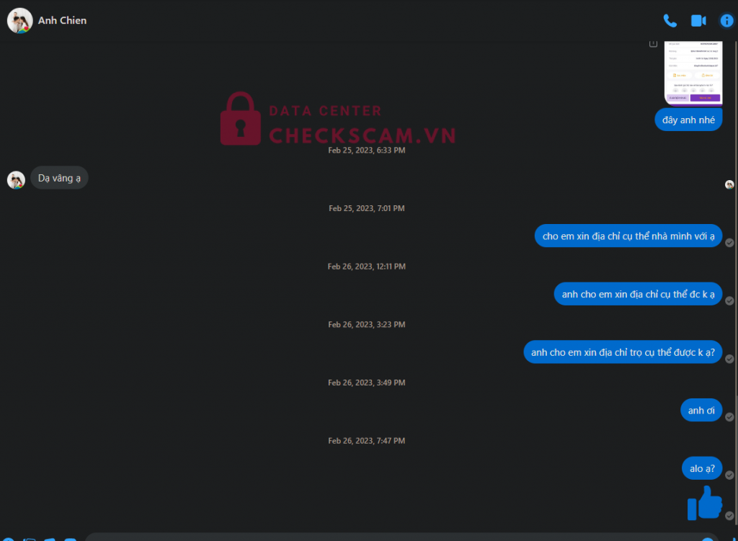Click delivered checkmark beside "alo ạ?"

pos(729,475)
